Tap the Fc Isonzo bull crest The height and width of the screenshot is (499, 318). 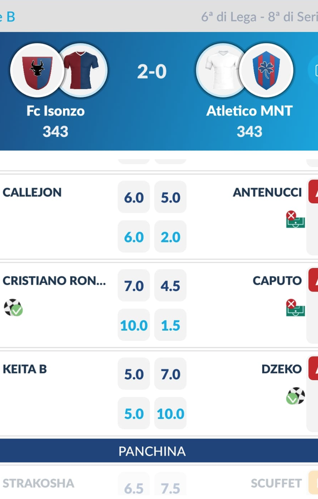click(37, 70)
